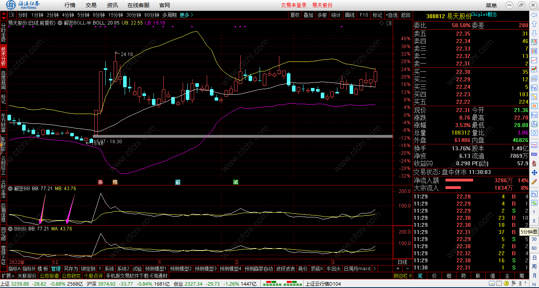Expand the 更多 periods dropdown
The height and width of the screenshot is (288, 539).
186,15
